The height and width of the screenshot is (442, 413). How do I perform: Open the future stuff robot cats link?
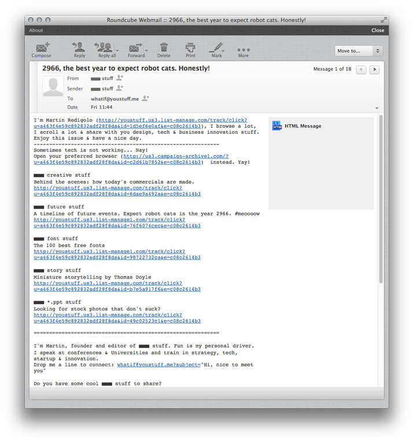click(x=117, y=222)
